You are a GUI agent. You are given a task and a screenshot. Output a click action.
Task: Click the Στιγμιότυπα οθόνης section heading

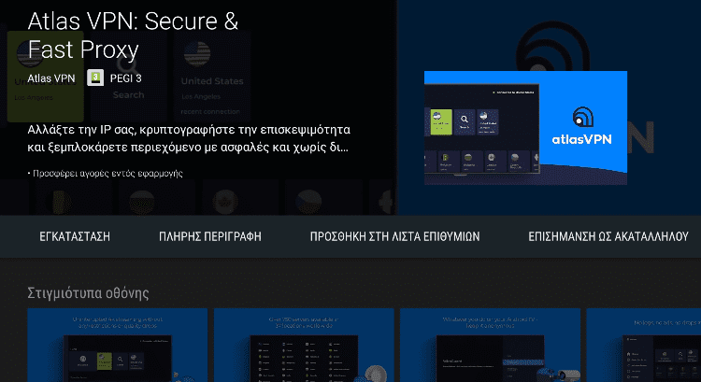coord(88,293)
